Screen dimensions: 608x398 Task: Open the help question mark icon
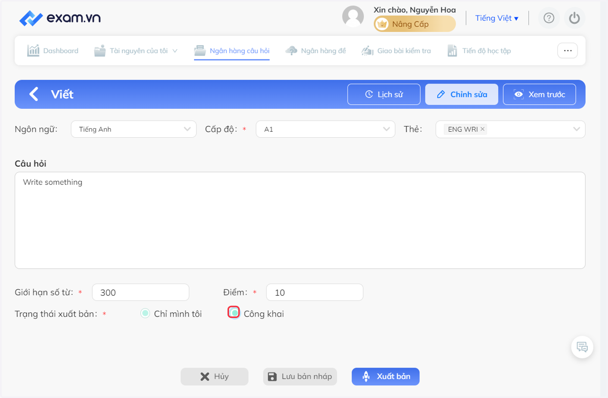(549, 18)
